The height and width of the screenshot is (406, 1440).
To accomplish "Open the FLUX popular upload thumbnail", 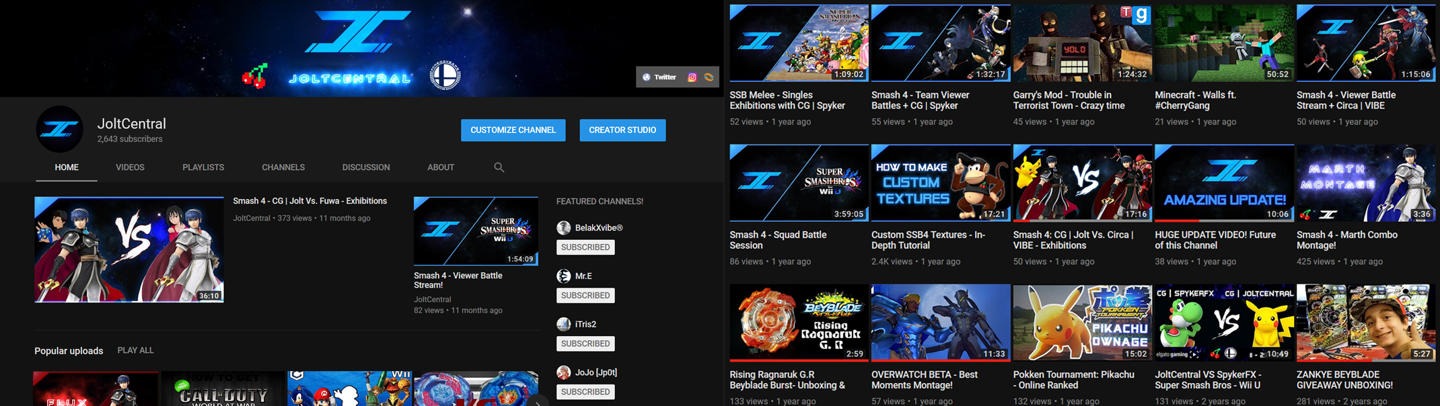I will click(96, 389).
